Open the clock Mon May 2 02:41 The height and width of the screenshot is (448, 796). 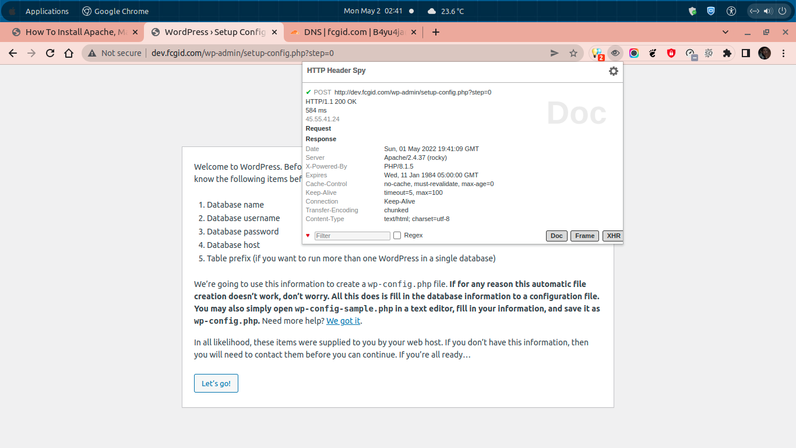(373, 11)
